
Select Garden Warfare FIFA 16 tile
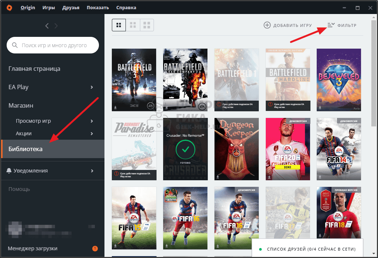point(185,218)
